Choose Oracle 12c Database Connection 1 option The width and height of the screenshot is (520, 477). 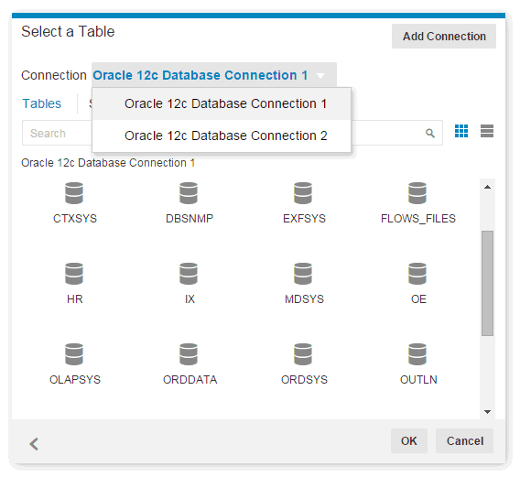click(222, 103)
